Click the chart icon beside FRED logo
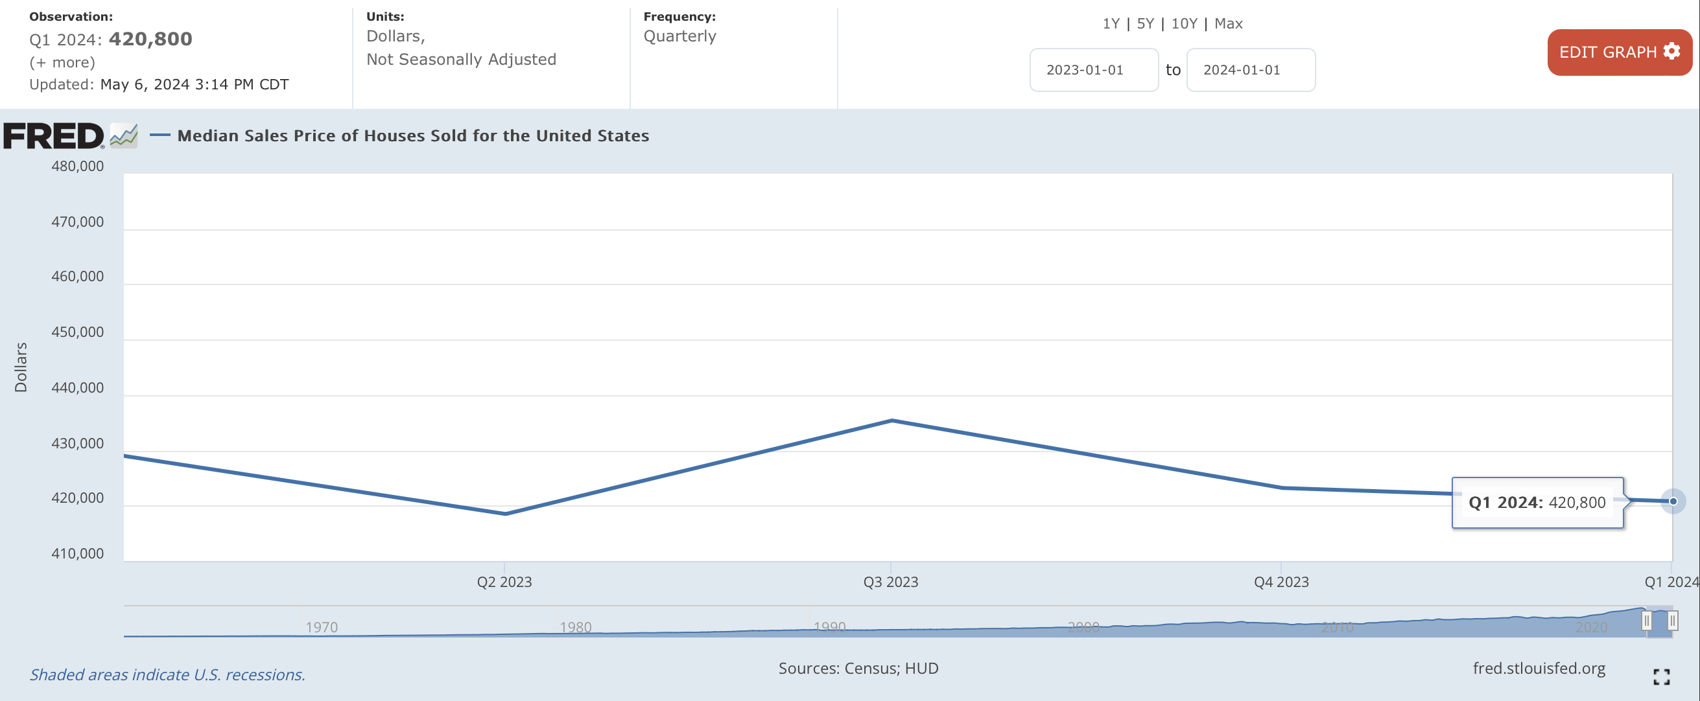 (x=123, y=136)
